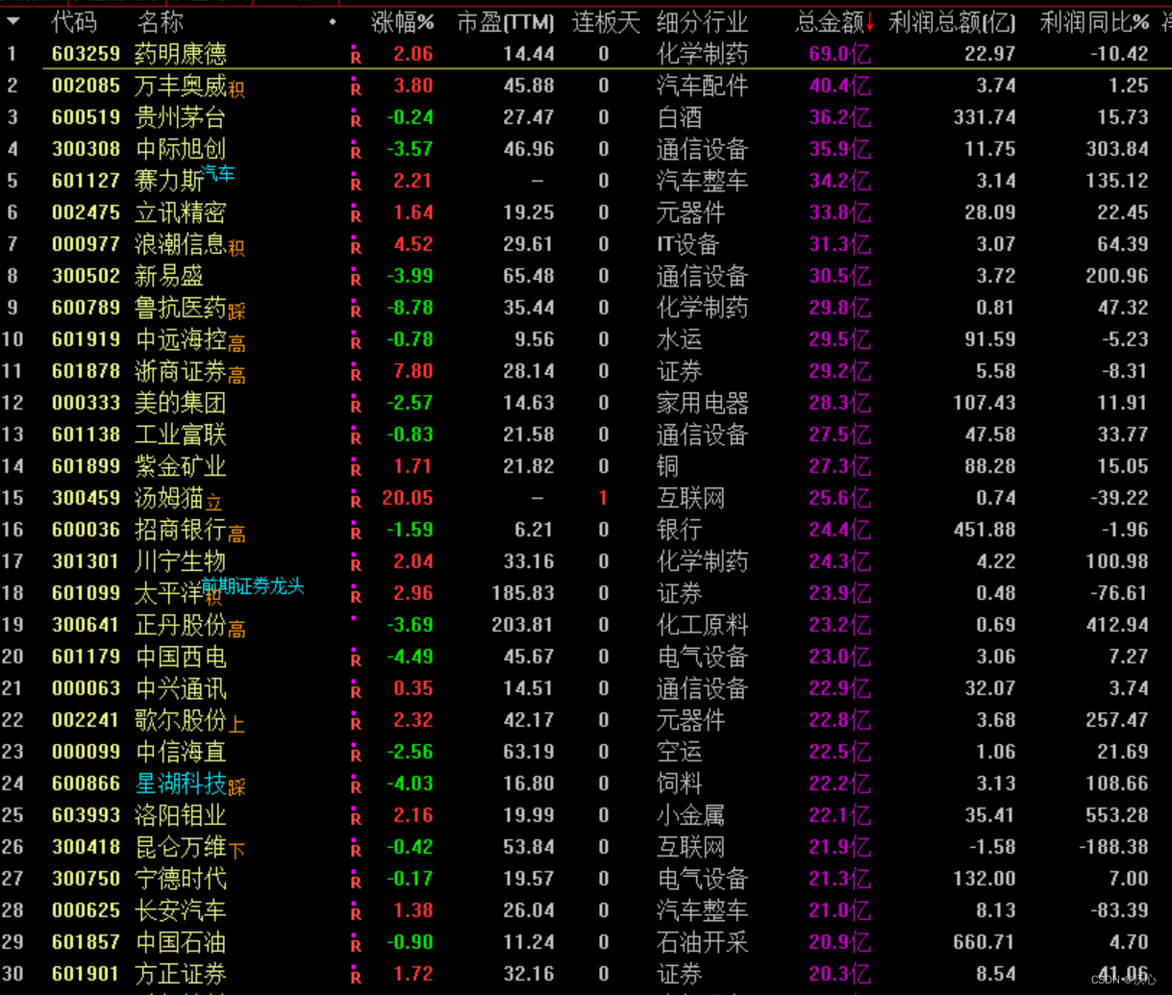
Task: Click the R marker in 中际旭创 row
Action: pos(356,151)
